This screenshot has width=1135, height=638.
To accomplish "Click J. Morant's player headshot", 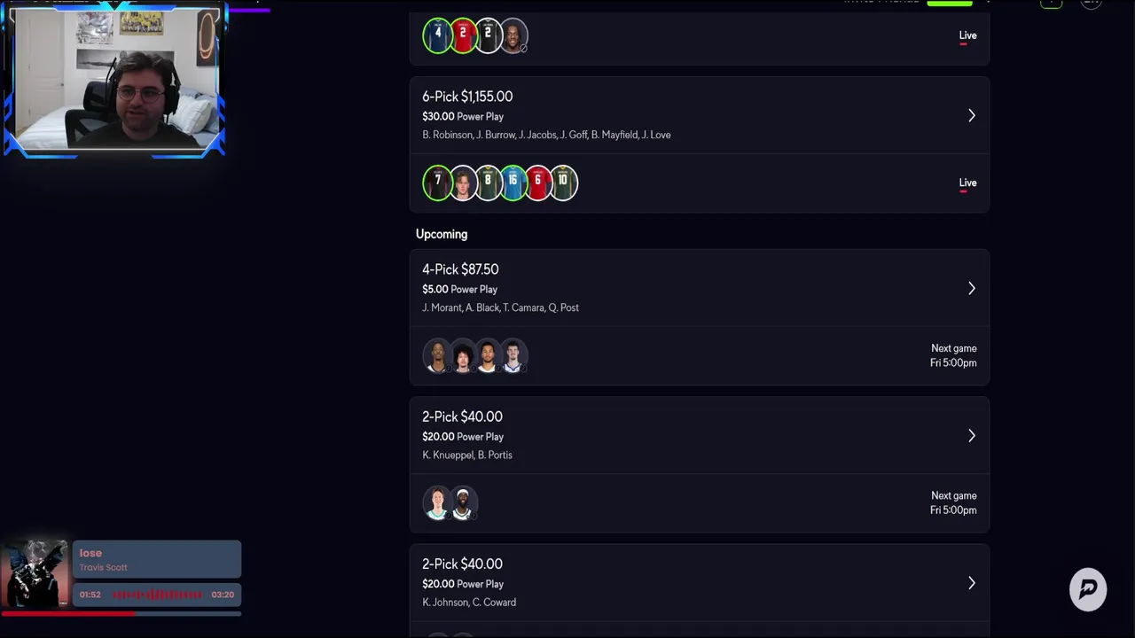I will [x=437, y=355].
